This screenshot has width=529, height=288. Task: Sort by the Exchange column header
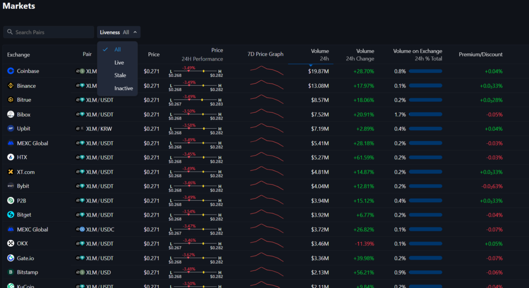pyautogui.click(x=19, y=55)
